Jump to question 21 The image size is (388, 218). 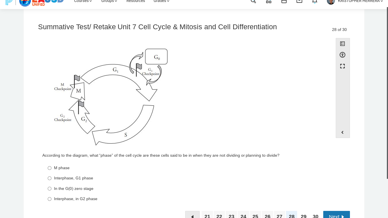207,215
